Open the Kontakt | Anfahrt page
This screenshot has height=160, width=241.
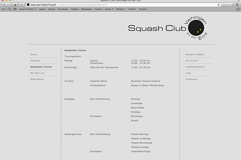tap(195, 54)
